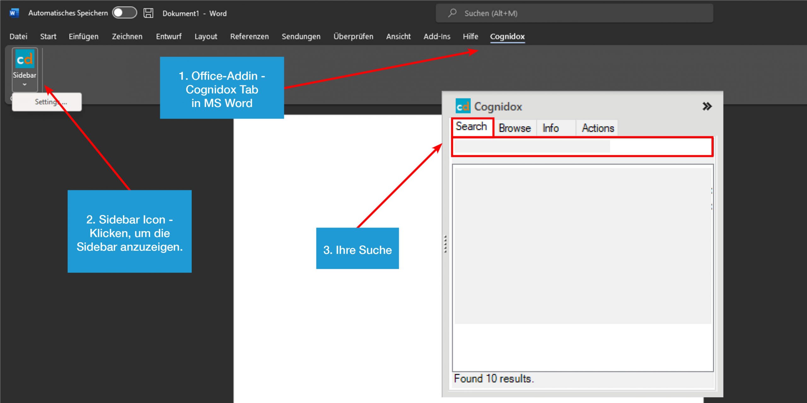Click the Save disk icon in the title bar
The height and width of the screenshot is (403, 807).
[x=148, y=13]
